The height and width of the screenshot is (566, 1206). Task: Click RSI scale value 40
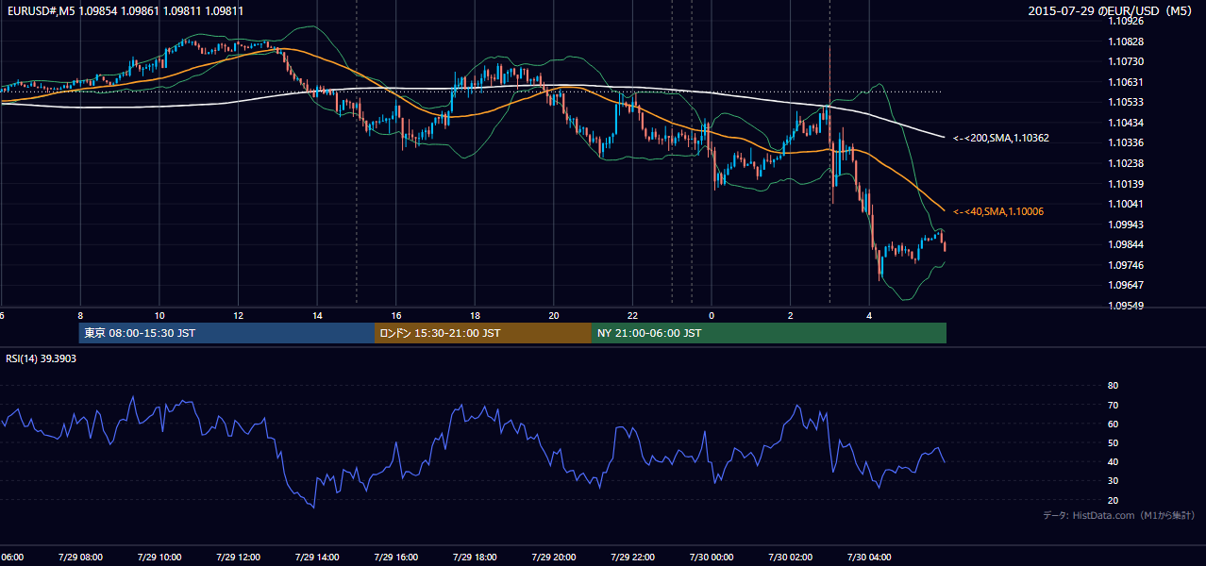coord(1114,461)
